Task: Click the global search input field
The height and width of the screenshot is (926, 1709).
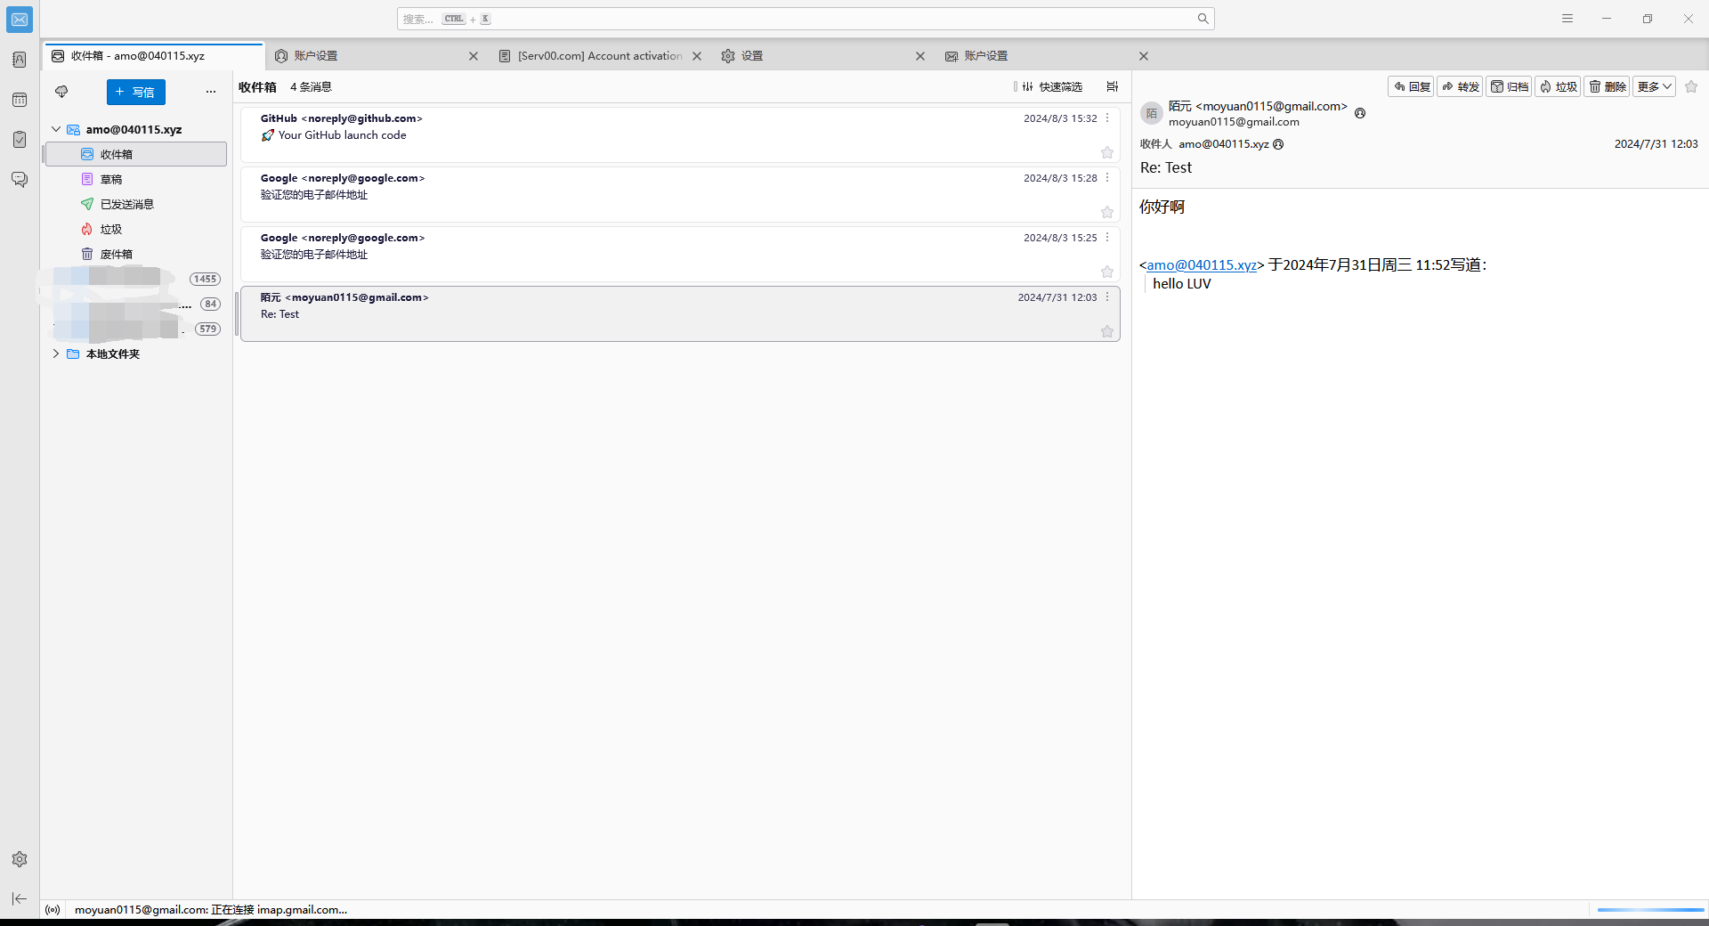Action: 801,19
